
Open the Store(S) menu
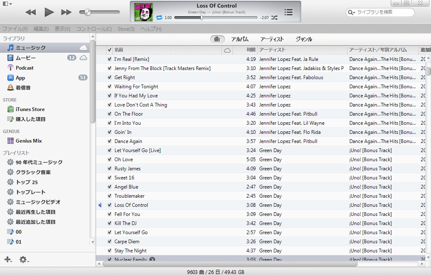pyautogui.click(x=126, y=29)
